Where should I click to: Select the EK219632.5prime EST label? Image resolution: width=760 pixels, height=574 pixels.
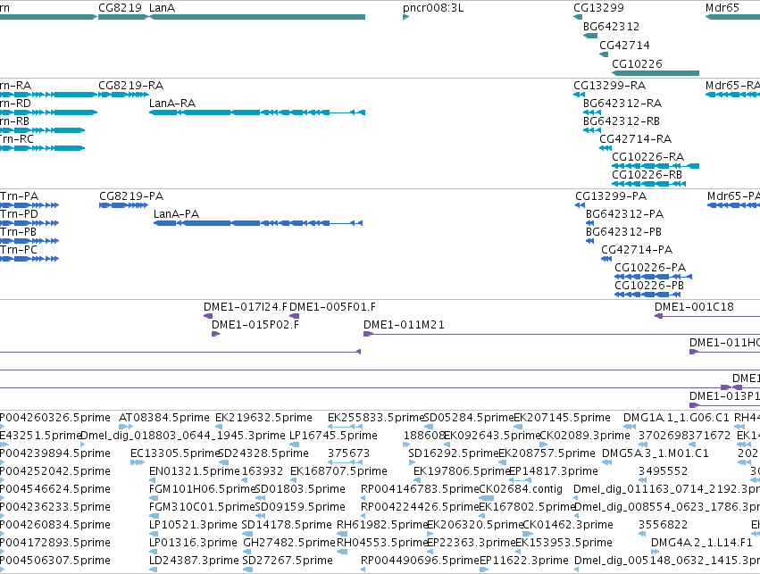pos(263,418)
